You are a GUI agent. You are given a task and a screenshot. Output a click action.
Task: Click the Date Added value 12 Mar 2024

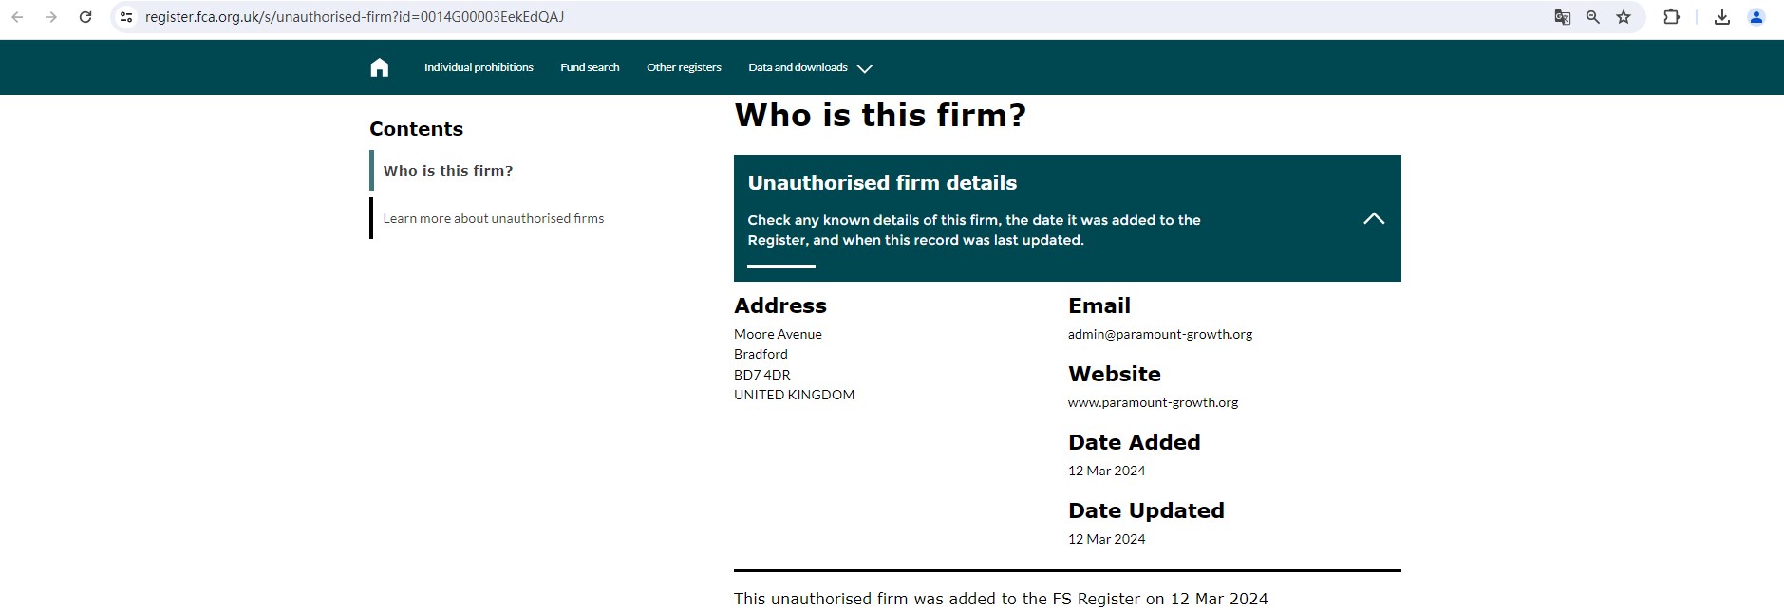[x=1106, y=471]
